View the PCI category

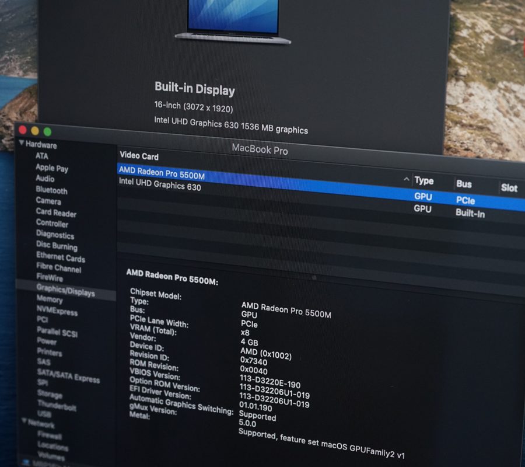(42, 319)
